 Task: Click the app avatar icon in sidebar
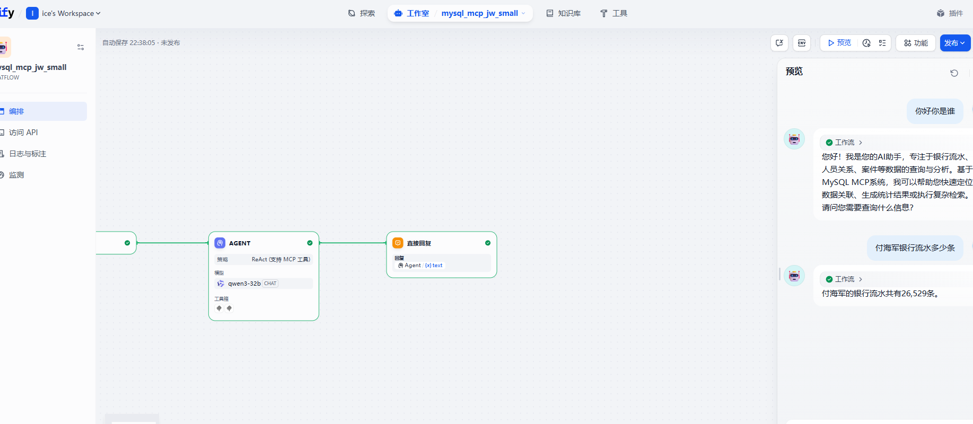tap(4, 47)
